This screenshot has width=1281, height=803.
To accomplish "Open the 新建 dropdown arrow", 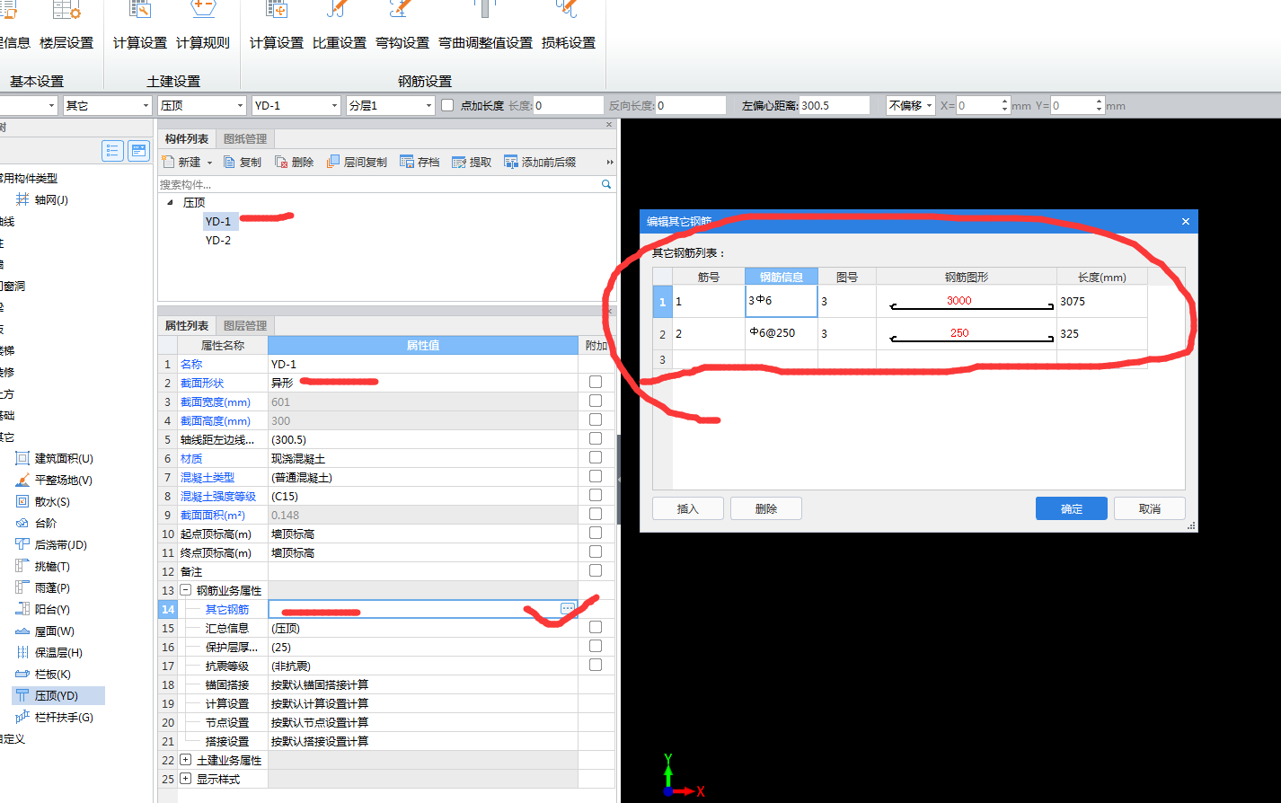I will coord(209,163).
